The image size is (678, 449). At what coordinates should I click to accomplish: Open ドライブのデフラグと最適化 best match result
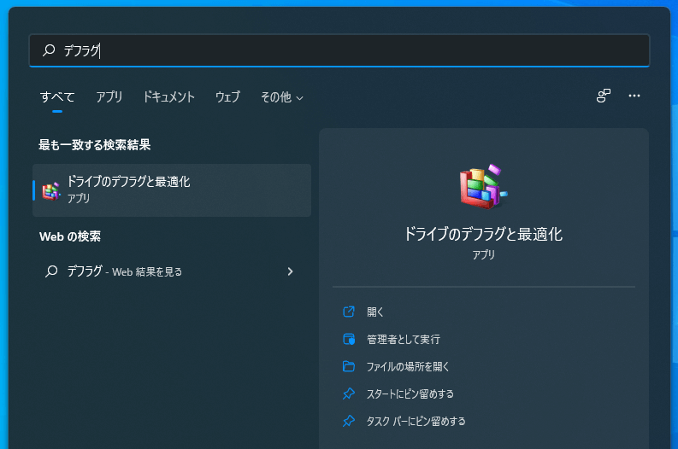pos(172,190)
